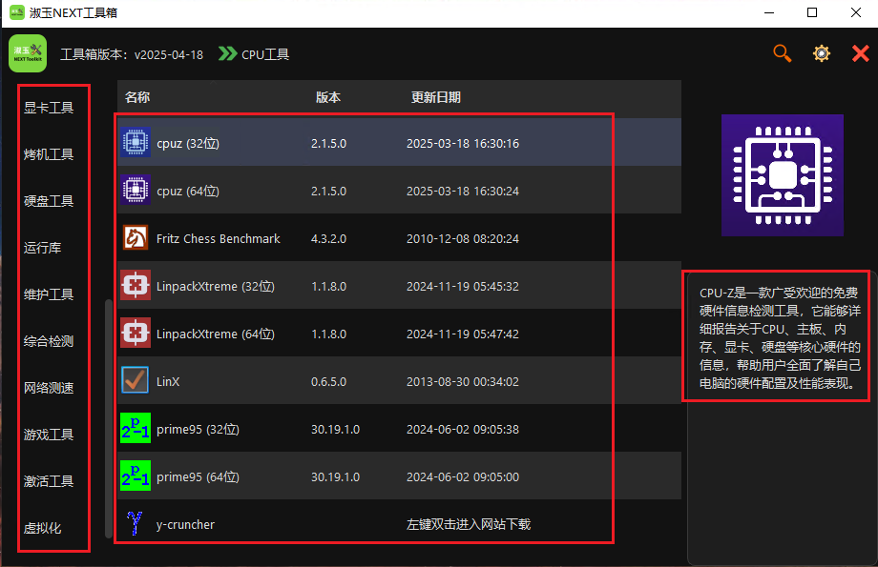Click the 更新日期 column header
This screenshot has width=878, height=567.
tap(435, 97)
